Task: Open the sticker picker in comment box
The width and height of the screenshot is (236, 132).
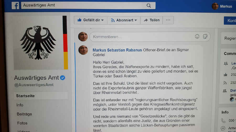Action: (205, 36)
